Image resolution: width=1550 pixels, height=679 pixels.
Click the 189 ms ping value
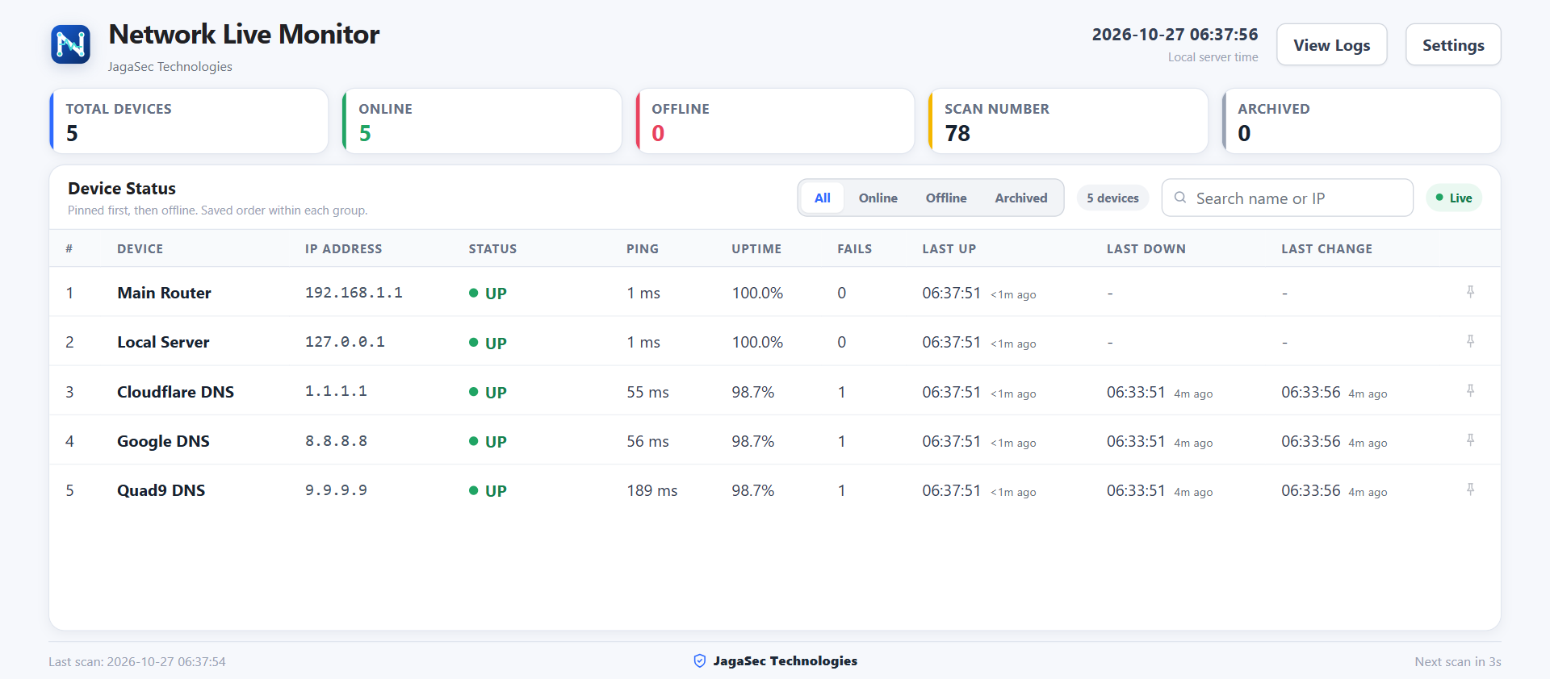pos(652,490)
